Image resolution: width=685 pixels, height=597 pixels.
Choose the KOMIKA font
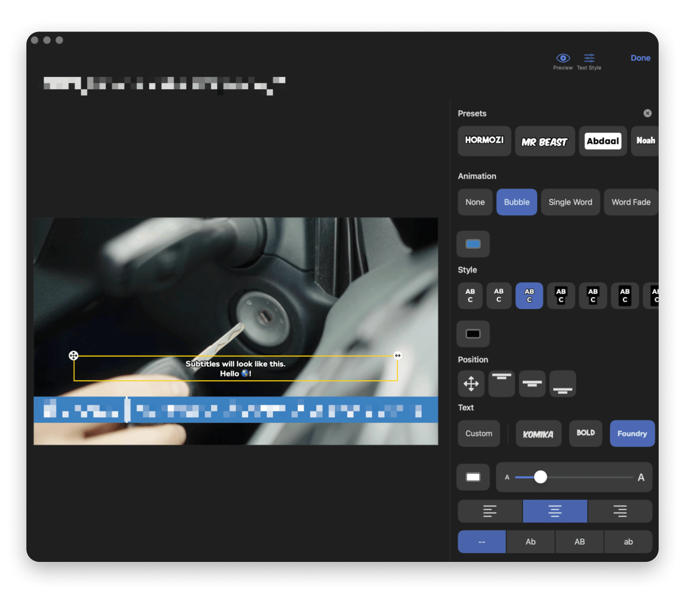coord(538,434)
